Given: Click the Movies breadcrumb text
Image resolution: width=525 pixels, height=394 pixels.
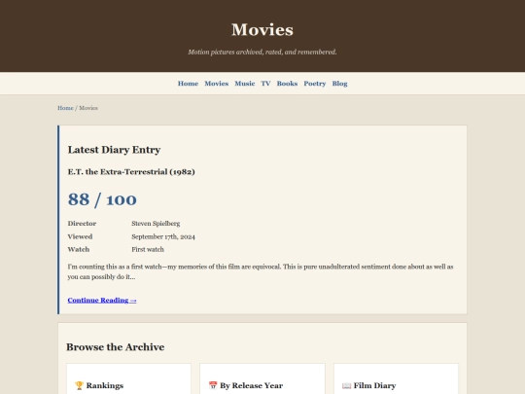Looking at the screenshot, I should tap(88, 108).
